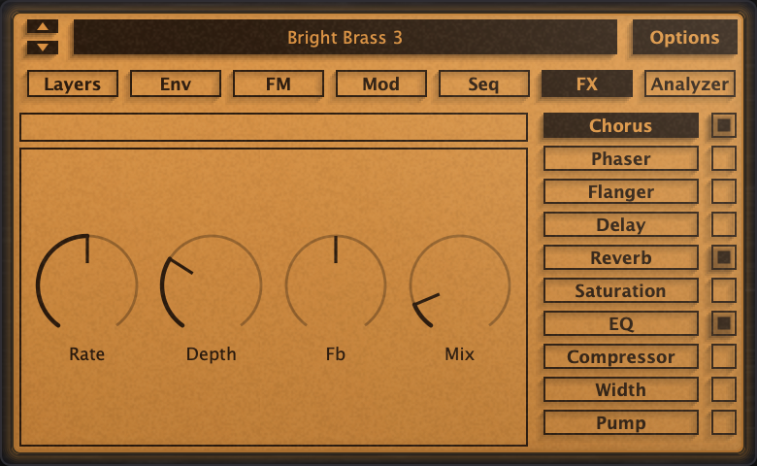This screenshot has height=466, width=757.
Task: Select the Pump effect
Action: click(x=621, y=422)
